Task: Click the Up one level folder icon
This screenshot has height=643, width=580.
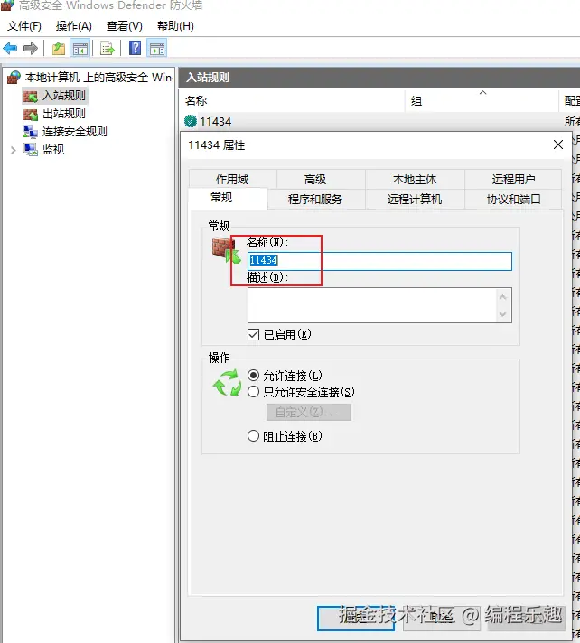Action: [59, 49]
